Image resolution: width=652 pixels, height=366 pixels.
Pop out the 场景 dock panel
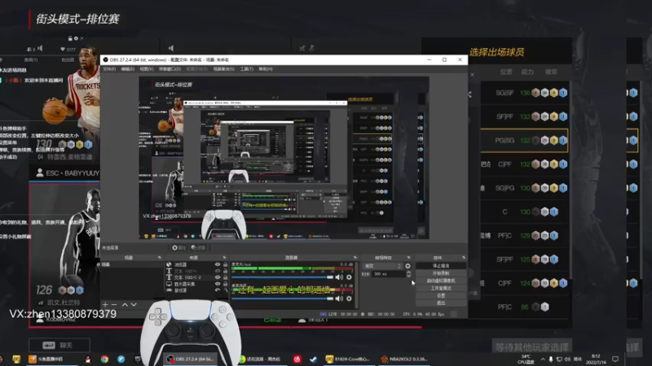tap(159, 258)
